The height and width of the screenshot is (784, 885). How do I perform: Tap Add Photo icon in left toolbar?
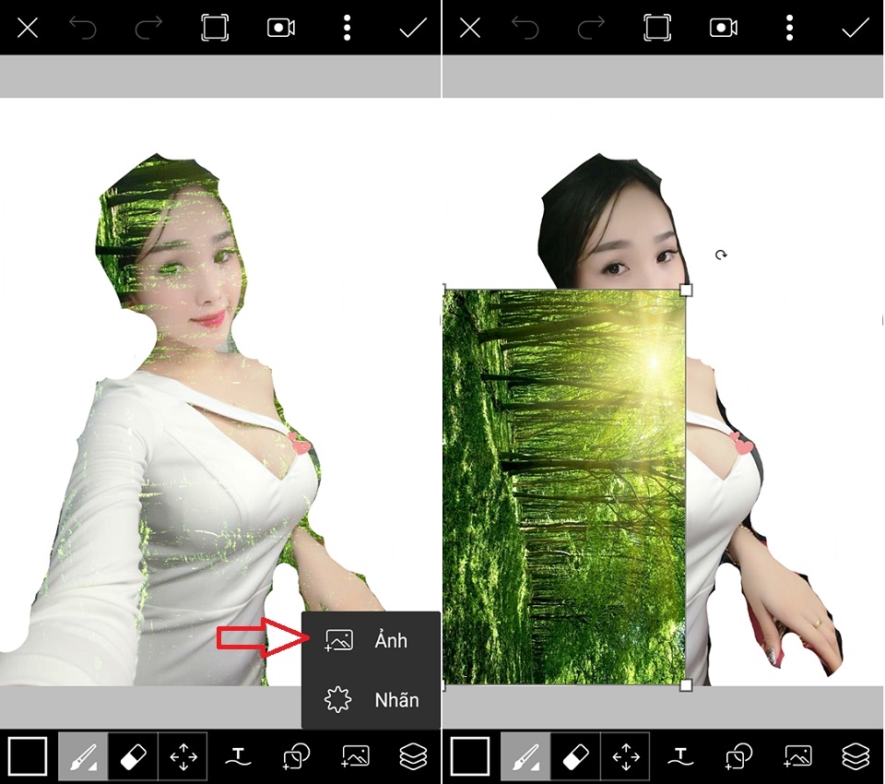(355, 756)
